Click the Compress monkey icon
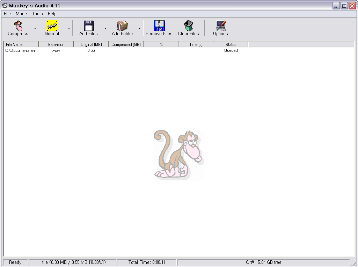Viewport: 358px width, 267px height. [x=18, y=26]
